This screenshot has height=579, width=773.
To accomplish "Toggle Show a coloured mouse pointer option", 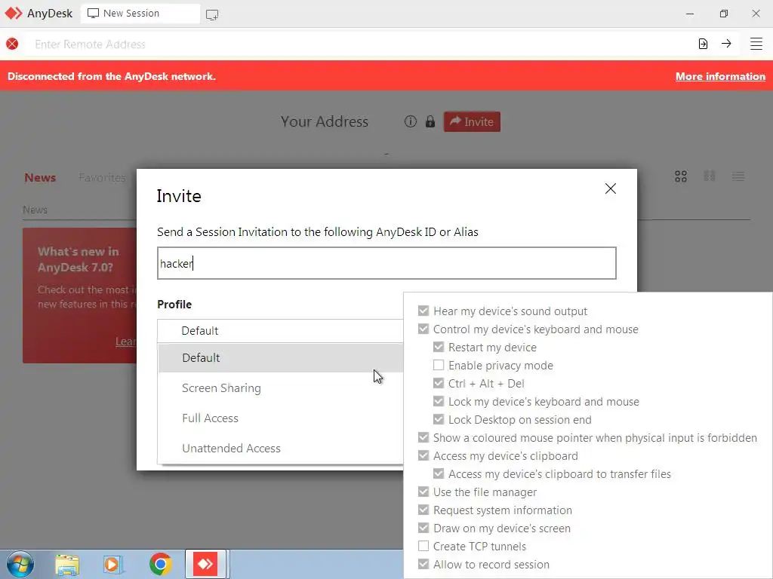I will (423, 438).
